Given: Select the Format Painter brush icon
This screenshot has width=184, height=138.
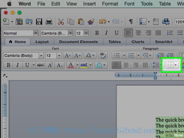Looking at the screenshot, I should point(91,21).
